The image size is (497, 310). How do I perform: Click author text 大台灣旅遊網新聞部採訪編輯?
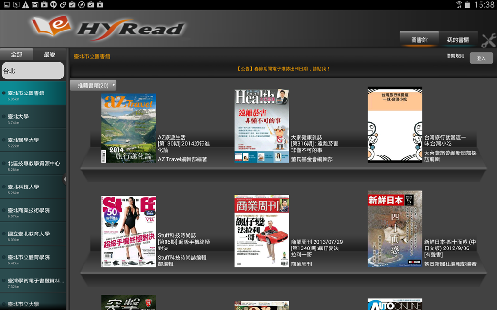pyautogui.click(x=450, y=156)
